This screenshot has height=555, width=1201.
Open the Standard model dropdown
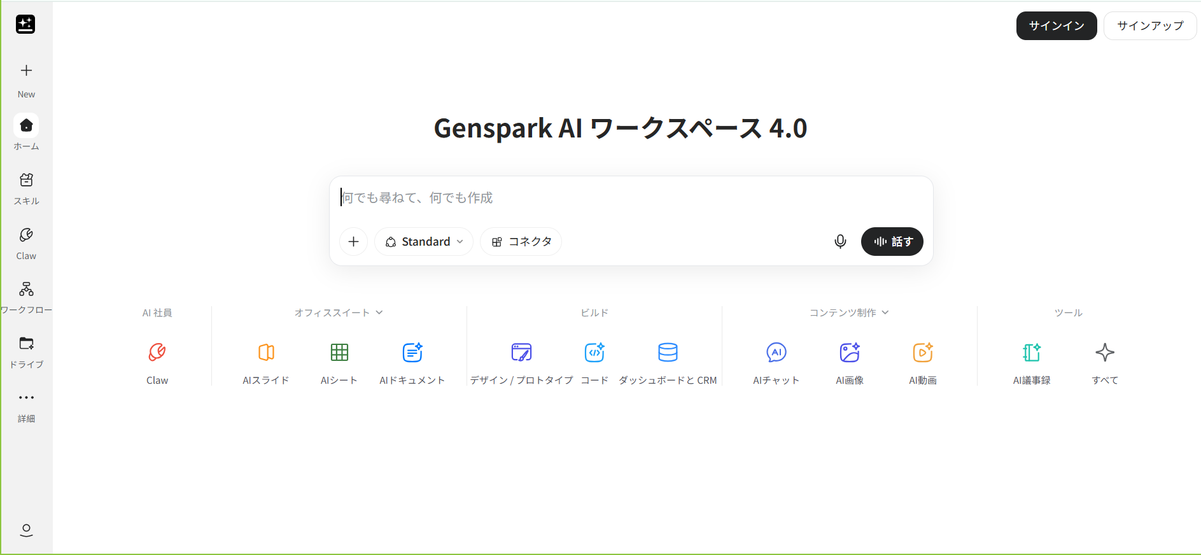pyautogui.click(x=424, y=242)
